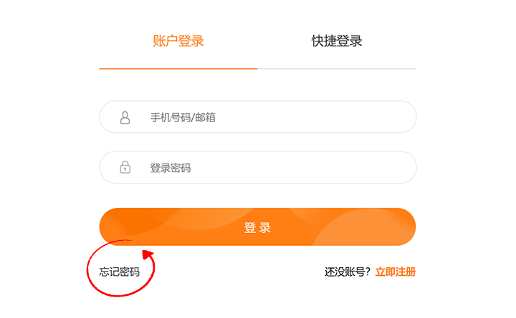This screenshot has width=516, height=318.
Task: Select the orange underline beneath 账户登录
Action: (178, 69)
